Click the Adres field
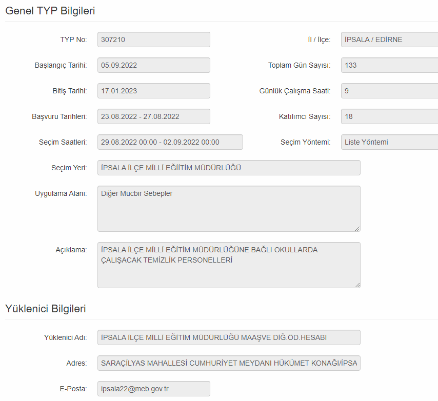The height and width of the screenshot is (401, 438). 228,363
